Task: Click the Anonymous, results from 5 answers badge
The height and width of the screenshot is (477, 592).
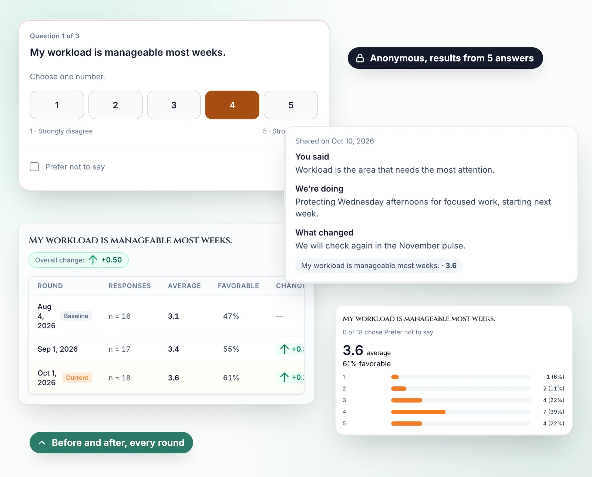Action: pyautogui.click(x=445, y=58)
